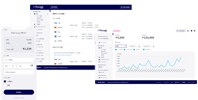
Task: Collapse 決済 chevron in LIVE MODE sidebar
Action: point(47,14)
